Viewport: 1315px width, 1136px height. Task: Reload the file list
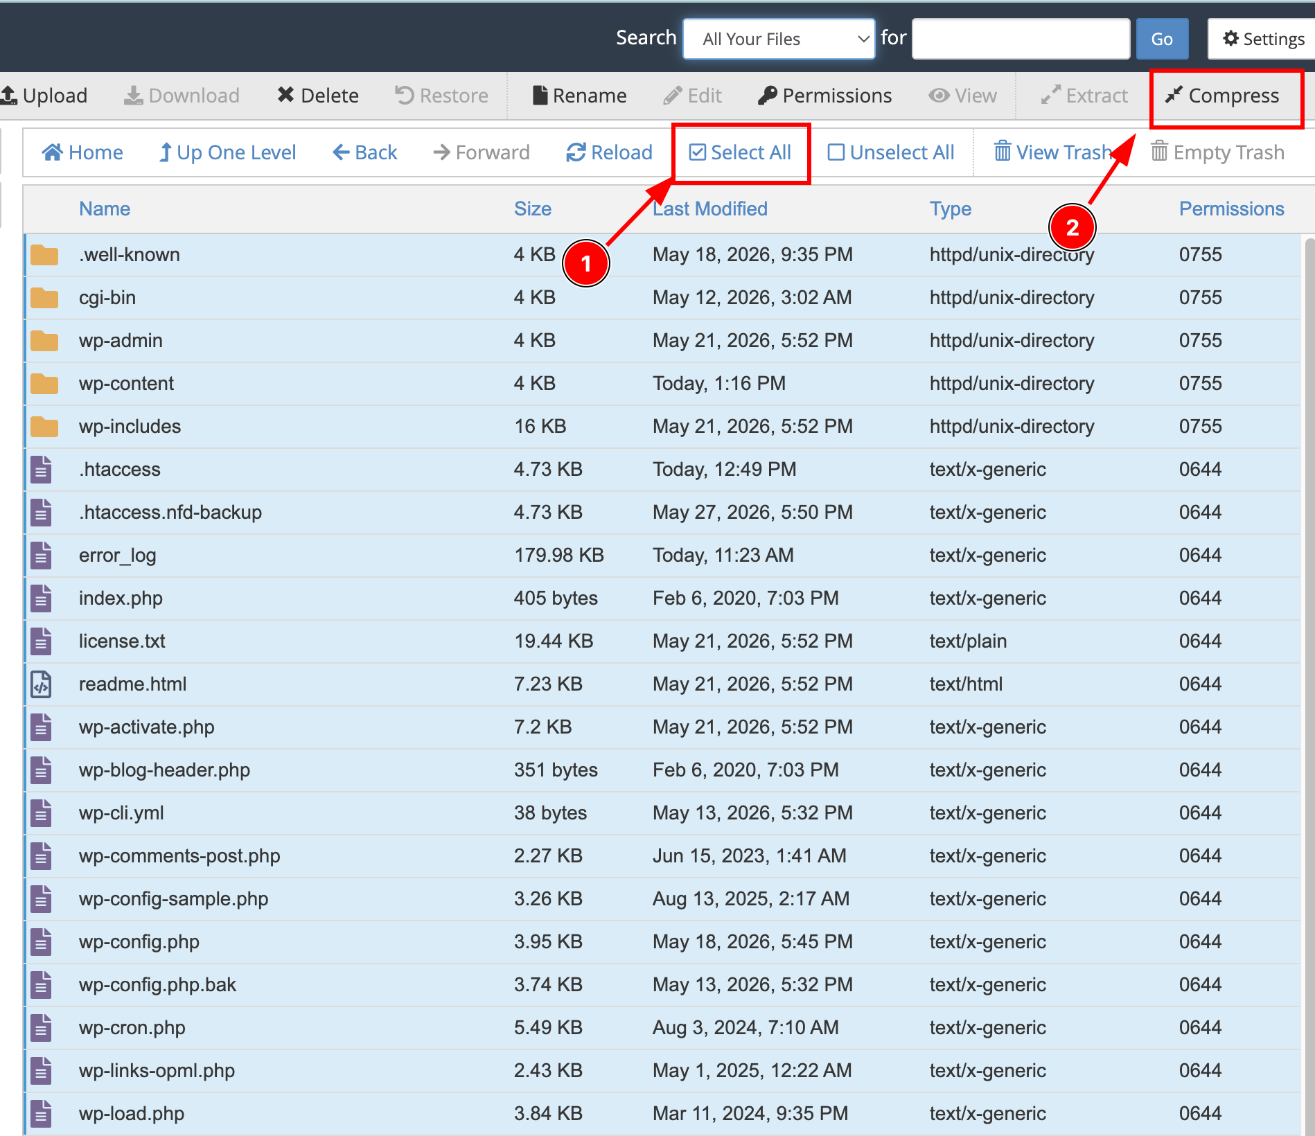(x=610, y=152)
